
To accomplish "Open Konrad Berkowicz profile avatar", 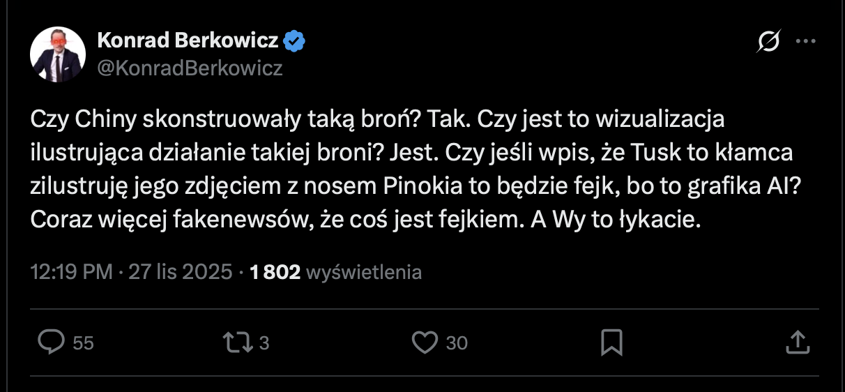I will coord(58,54).
